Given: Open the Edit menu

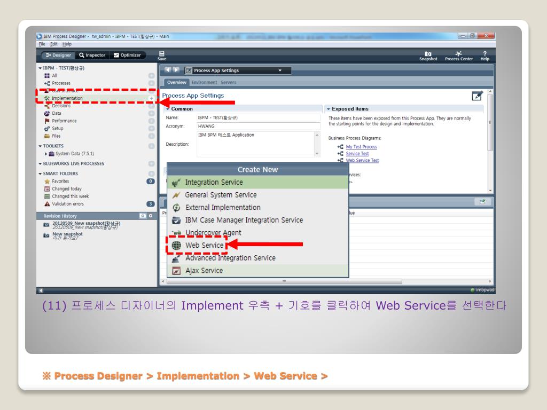Looking at the screenshot, I should click(54, 44).
